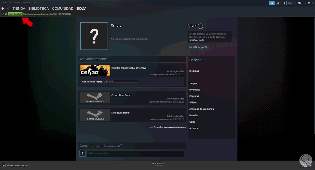Click Avance en los logros label
315x170 pixels.
pyautogui.click(x=92, y=82)
